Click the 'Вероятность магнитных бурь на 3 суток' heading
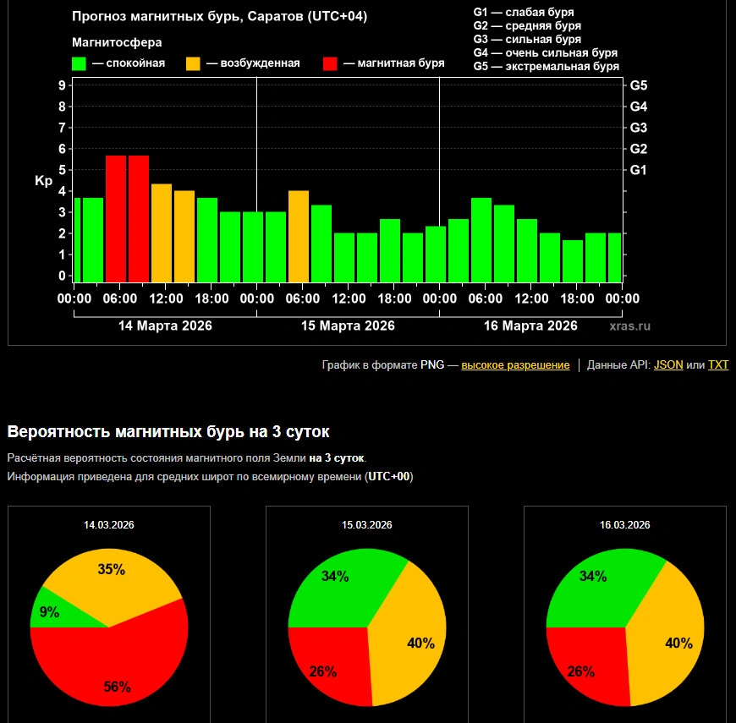The width and height of the screenshot is (736, 723). pyautogui.click(x=168, y=431)
